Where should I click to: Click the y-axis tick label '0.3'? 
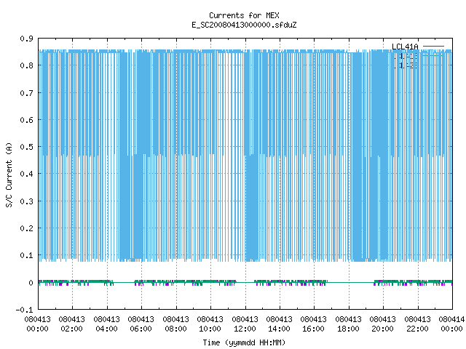point(26,201)
